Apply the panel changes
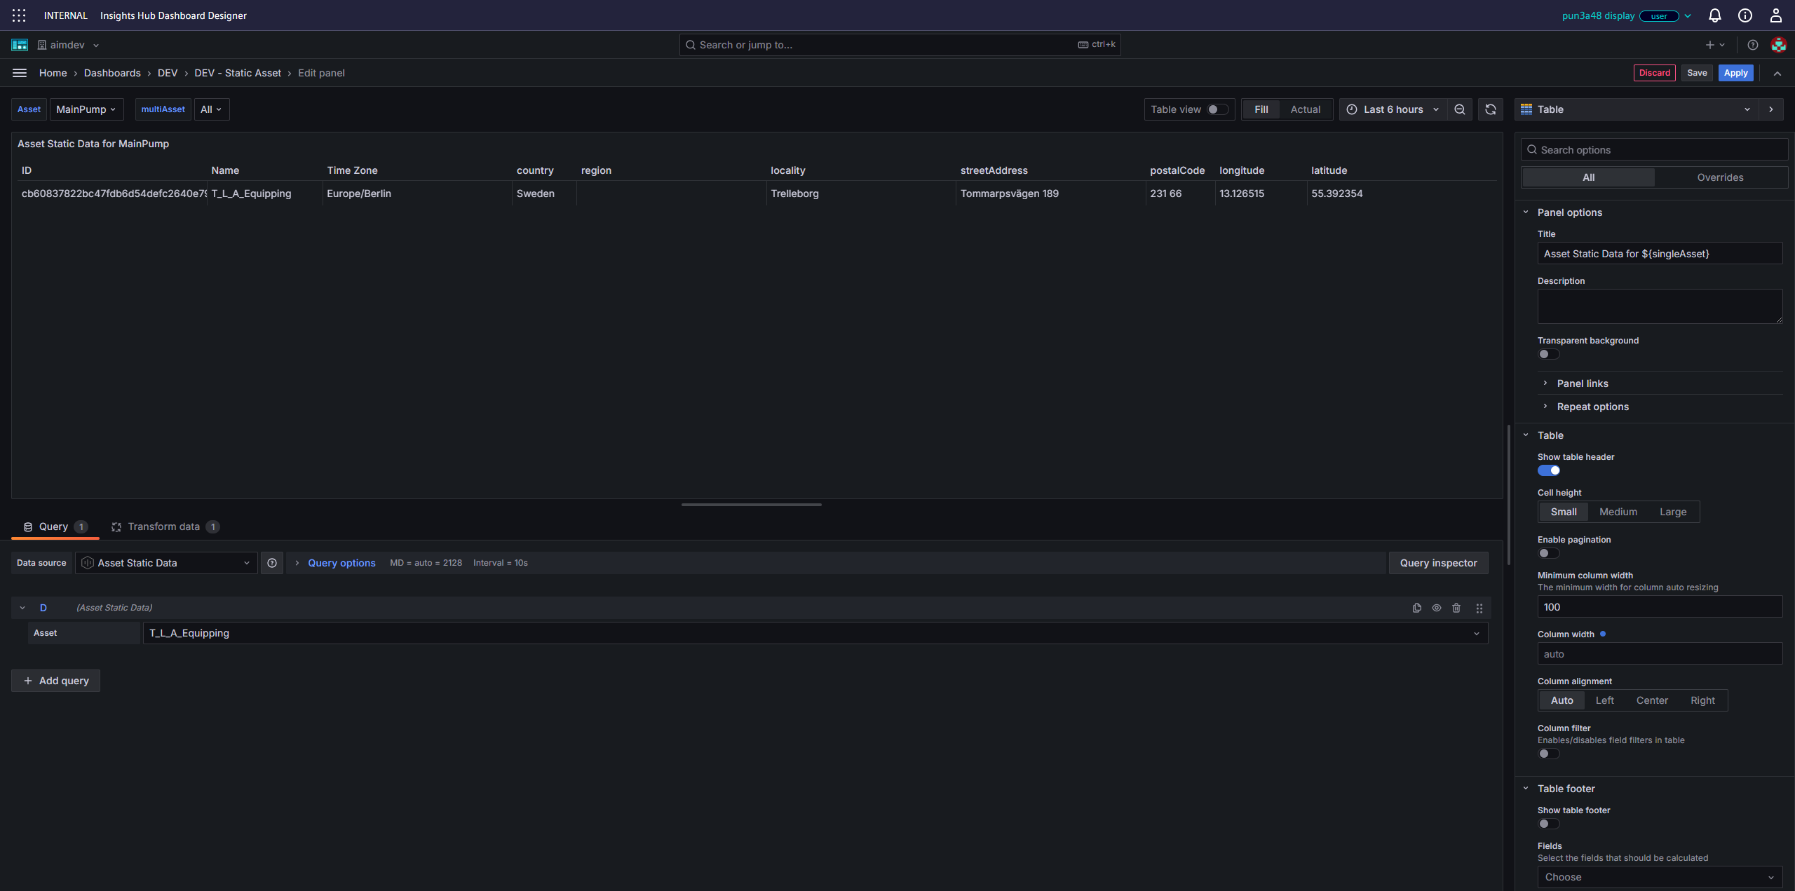The image size is (1795, 891). coord(1735,73)
